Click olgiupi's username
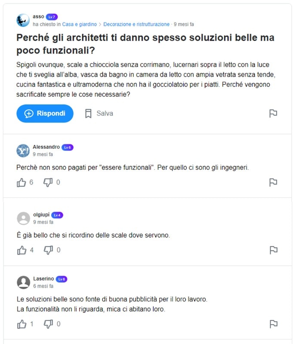Screen dimensions: 296x344 pyautogui.click(x=41, y=215)
